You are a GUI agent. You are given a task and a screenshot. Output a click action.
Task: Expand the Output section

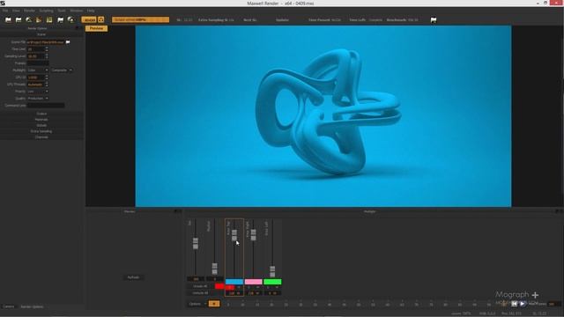[x=41, y=114]
